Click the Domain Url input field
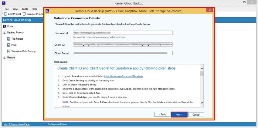This screenshot has height=128, width=258. pyautogui.click(x=123, y=33)
